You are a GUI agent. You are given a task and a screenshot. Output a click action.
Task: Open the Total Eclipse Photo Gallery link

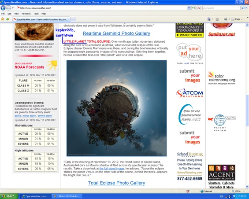(x=116, y=183)
